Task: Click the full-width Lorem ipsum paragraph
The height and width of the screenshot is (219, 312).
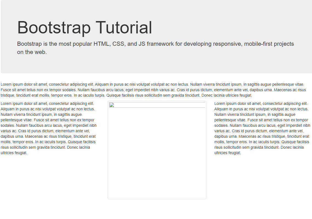Action: coord(153,90)
